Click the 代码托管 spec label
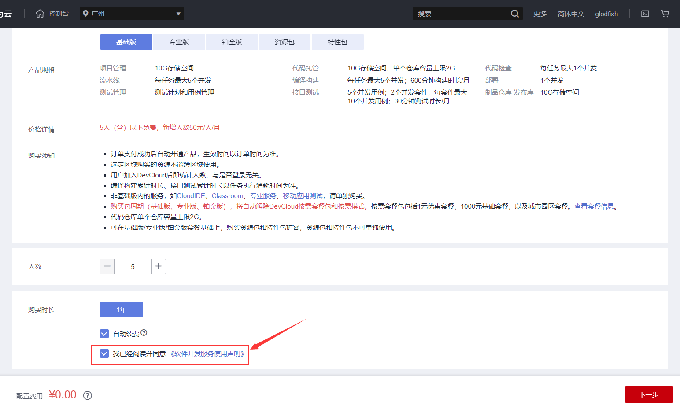The width and height of the screenshot is (680, 405). pyautogui.click(x=306, y=68)
